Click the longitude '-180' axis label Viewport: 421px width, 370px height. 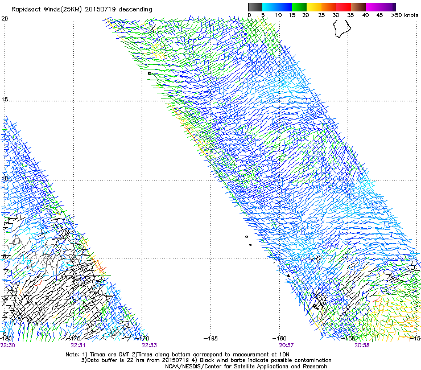6,338
